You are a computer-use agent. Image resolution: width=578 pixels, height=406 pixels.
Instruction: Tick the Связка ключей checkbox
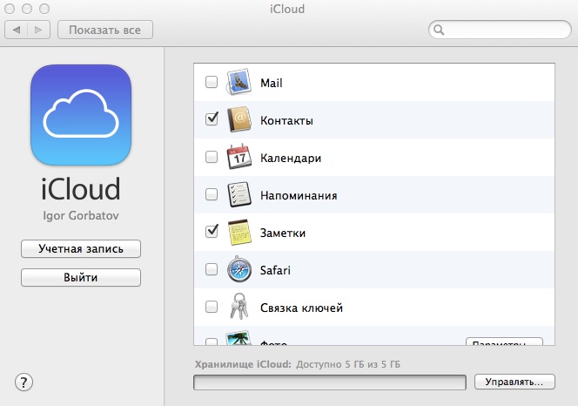(212, 308)
